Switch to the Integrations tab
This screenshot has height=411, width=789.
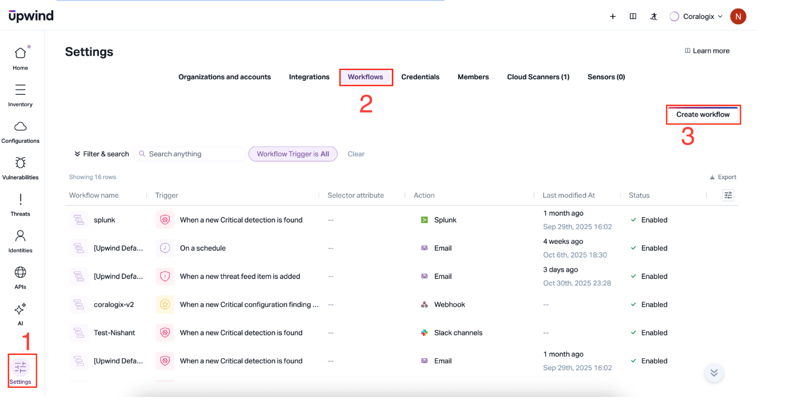tap(309, 77)
